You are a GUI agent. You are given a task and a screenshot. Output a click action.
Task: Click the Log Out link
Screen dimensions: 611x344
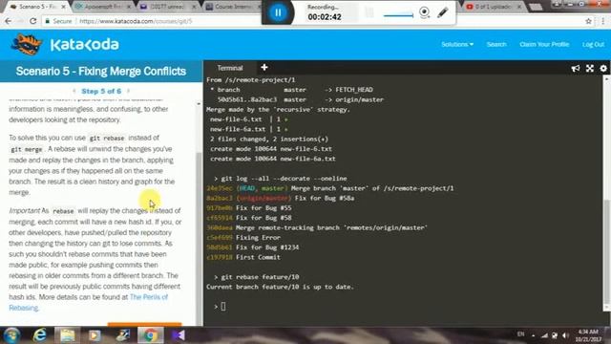[x=593, y=45]
